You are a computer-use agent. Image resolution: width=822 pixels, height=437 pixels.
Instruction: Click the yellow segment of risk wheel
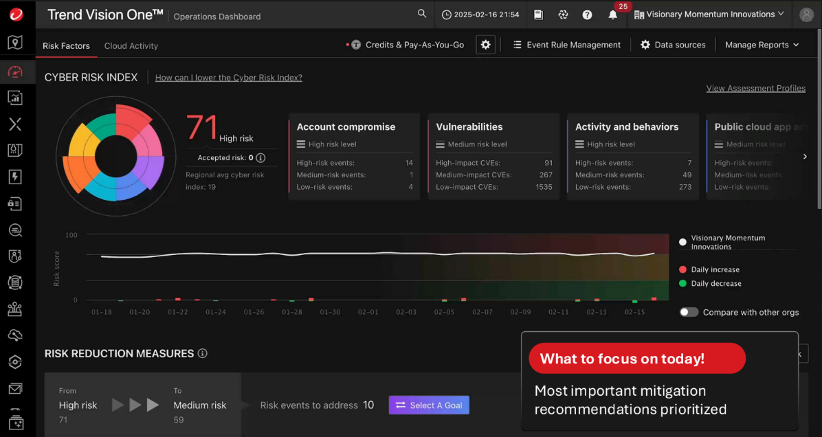(82, 142)
